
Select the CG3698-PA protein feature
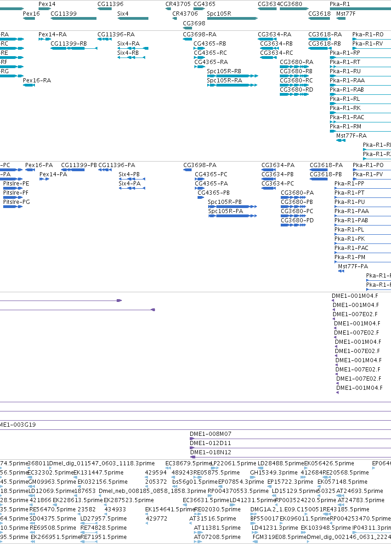[187, 170]
